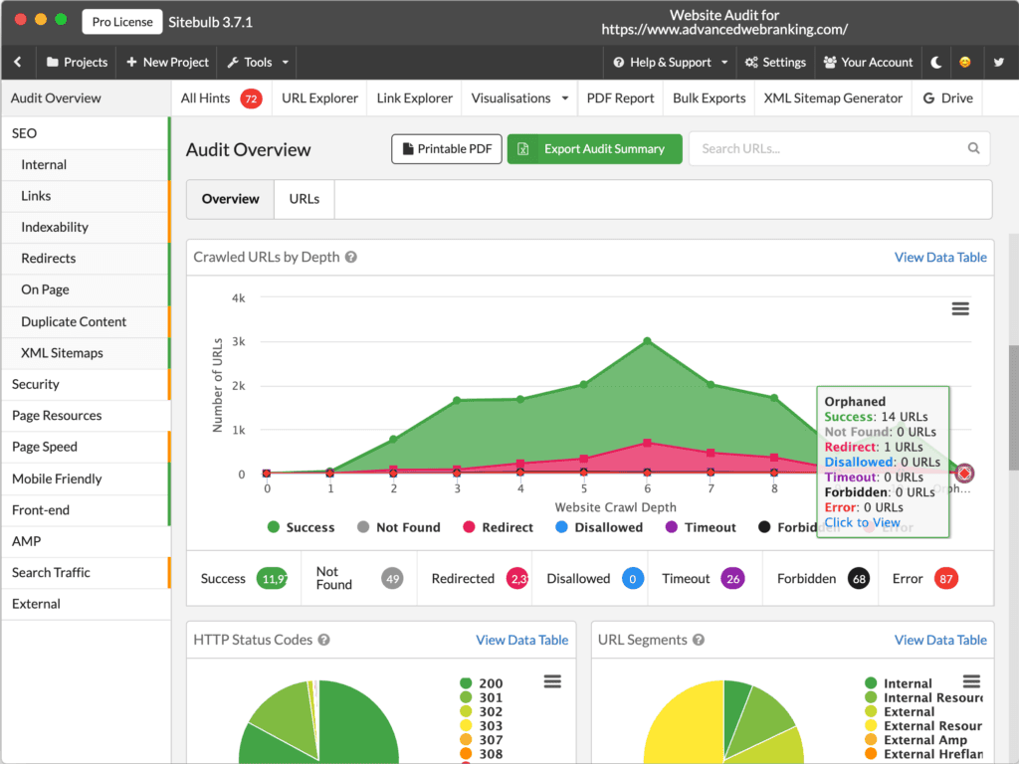Toggle the 302 status legend item

pyautogui.click(x=482, y=712)
